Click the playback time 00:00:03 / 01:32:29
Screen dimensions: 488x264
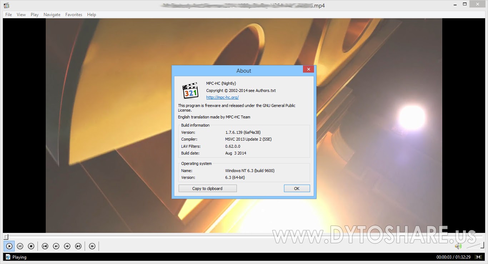click(x=453, y=257)
